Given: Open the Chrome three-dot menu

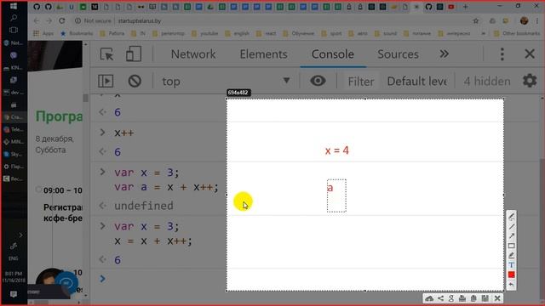Looking at the screenshot, I should click(x=537, y=20).
